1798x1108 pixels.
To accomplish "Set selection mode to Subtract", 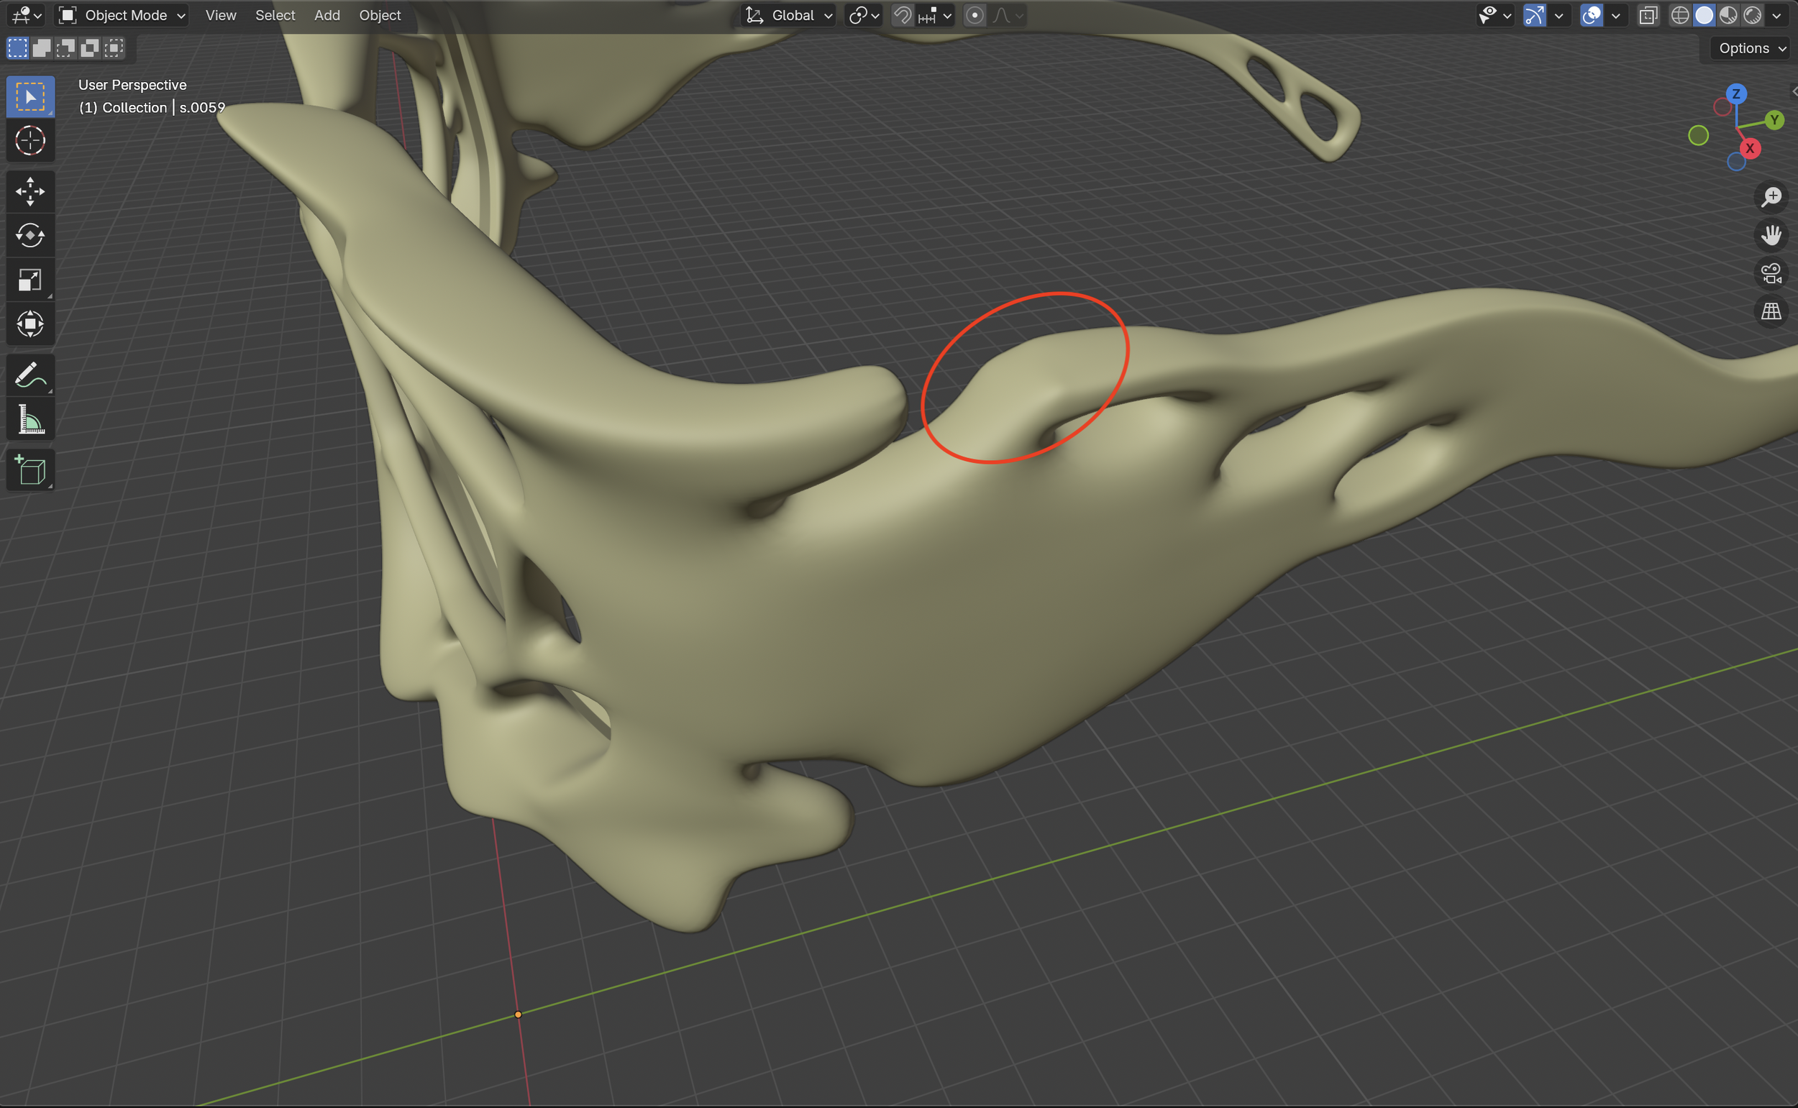I will pyautogui.click(x=66, y=48).
